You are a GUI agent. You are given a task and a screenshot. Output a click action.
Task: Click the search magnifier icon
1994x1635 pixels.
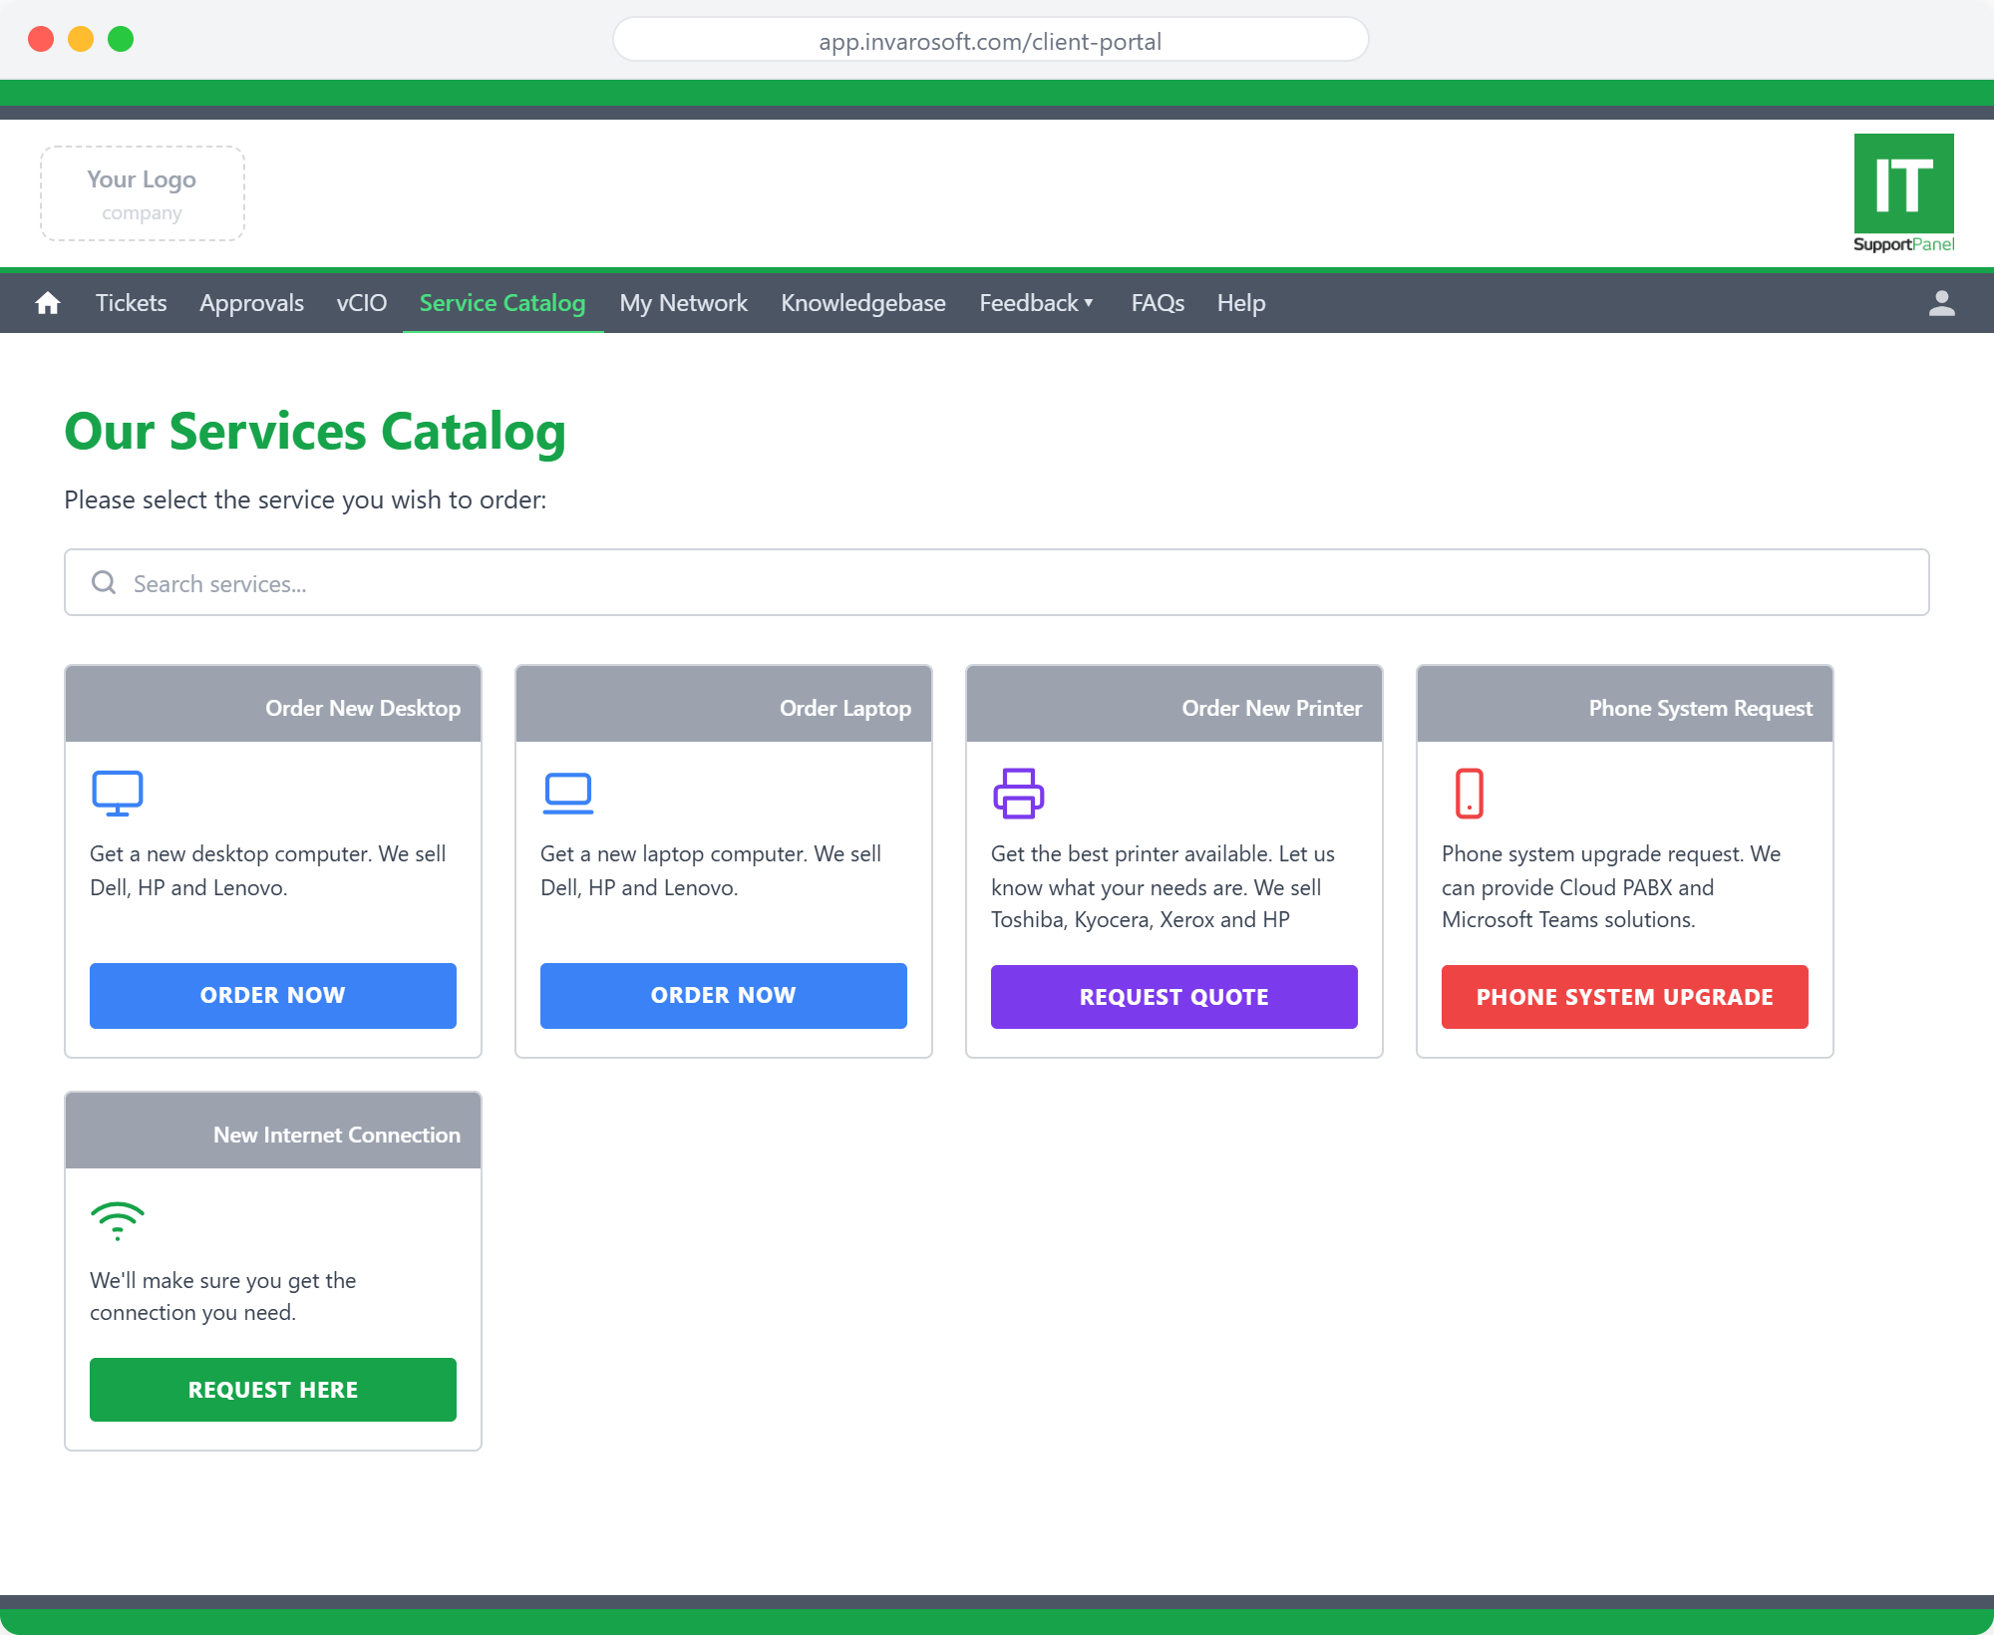pos(104,582)
